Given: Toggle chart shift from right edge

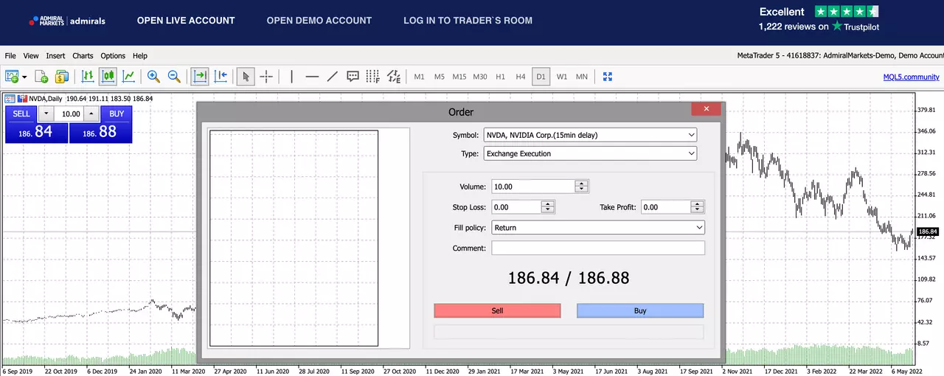Looking at the screenshot, I should point(221,76).
